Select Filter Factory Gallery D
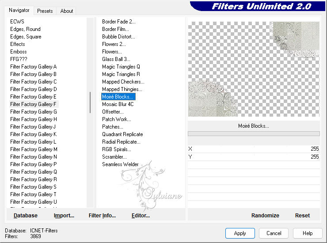The image size is (327, 243). pos(34,89)
